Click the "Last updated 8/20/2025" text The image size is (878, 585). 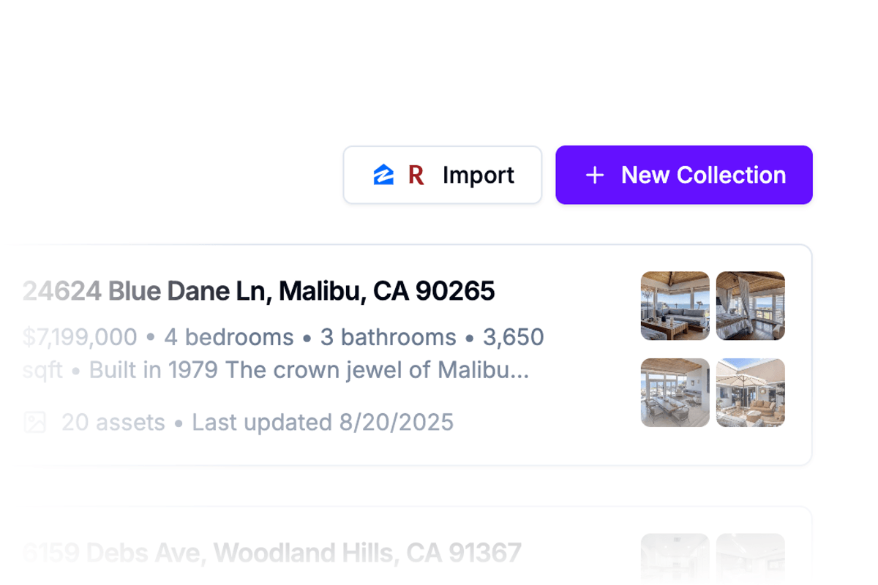click(323, 422)
